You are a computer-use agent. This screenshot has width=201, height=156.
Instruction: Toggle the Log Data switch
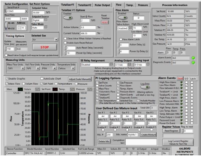(x=145, y=87)
